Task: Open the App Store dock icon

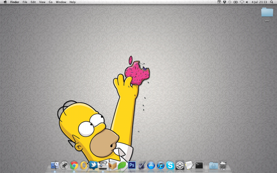Action: click(x=151, y=166)
